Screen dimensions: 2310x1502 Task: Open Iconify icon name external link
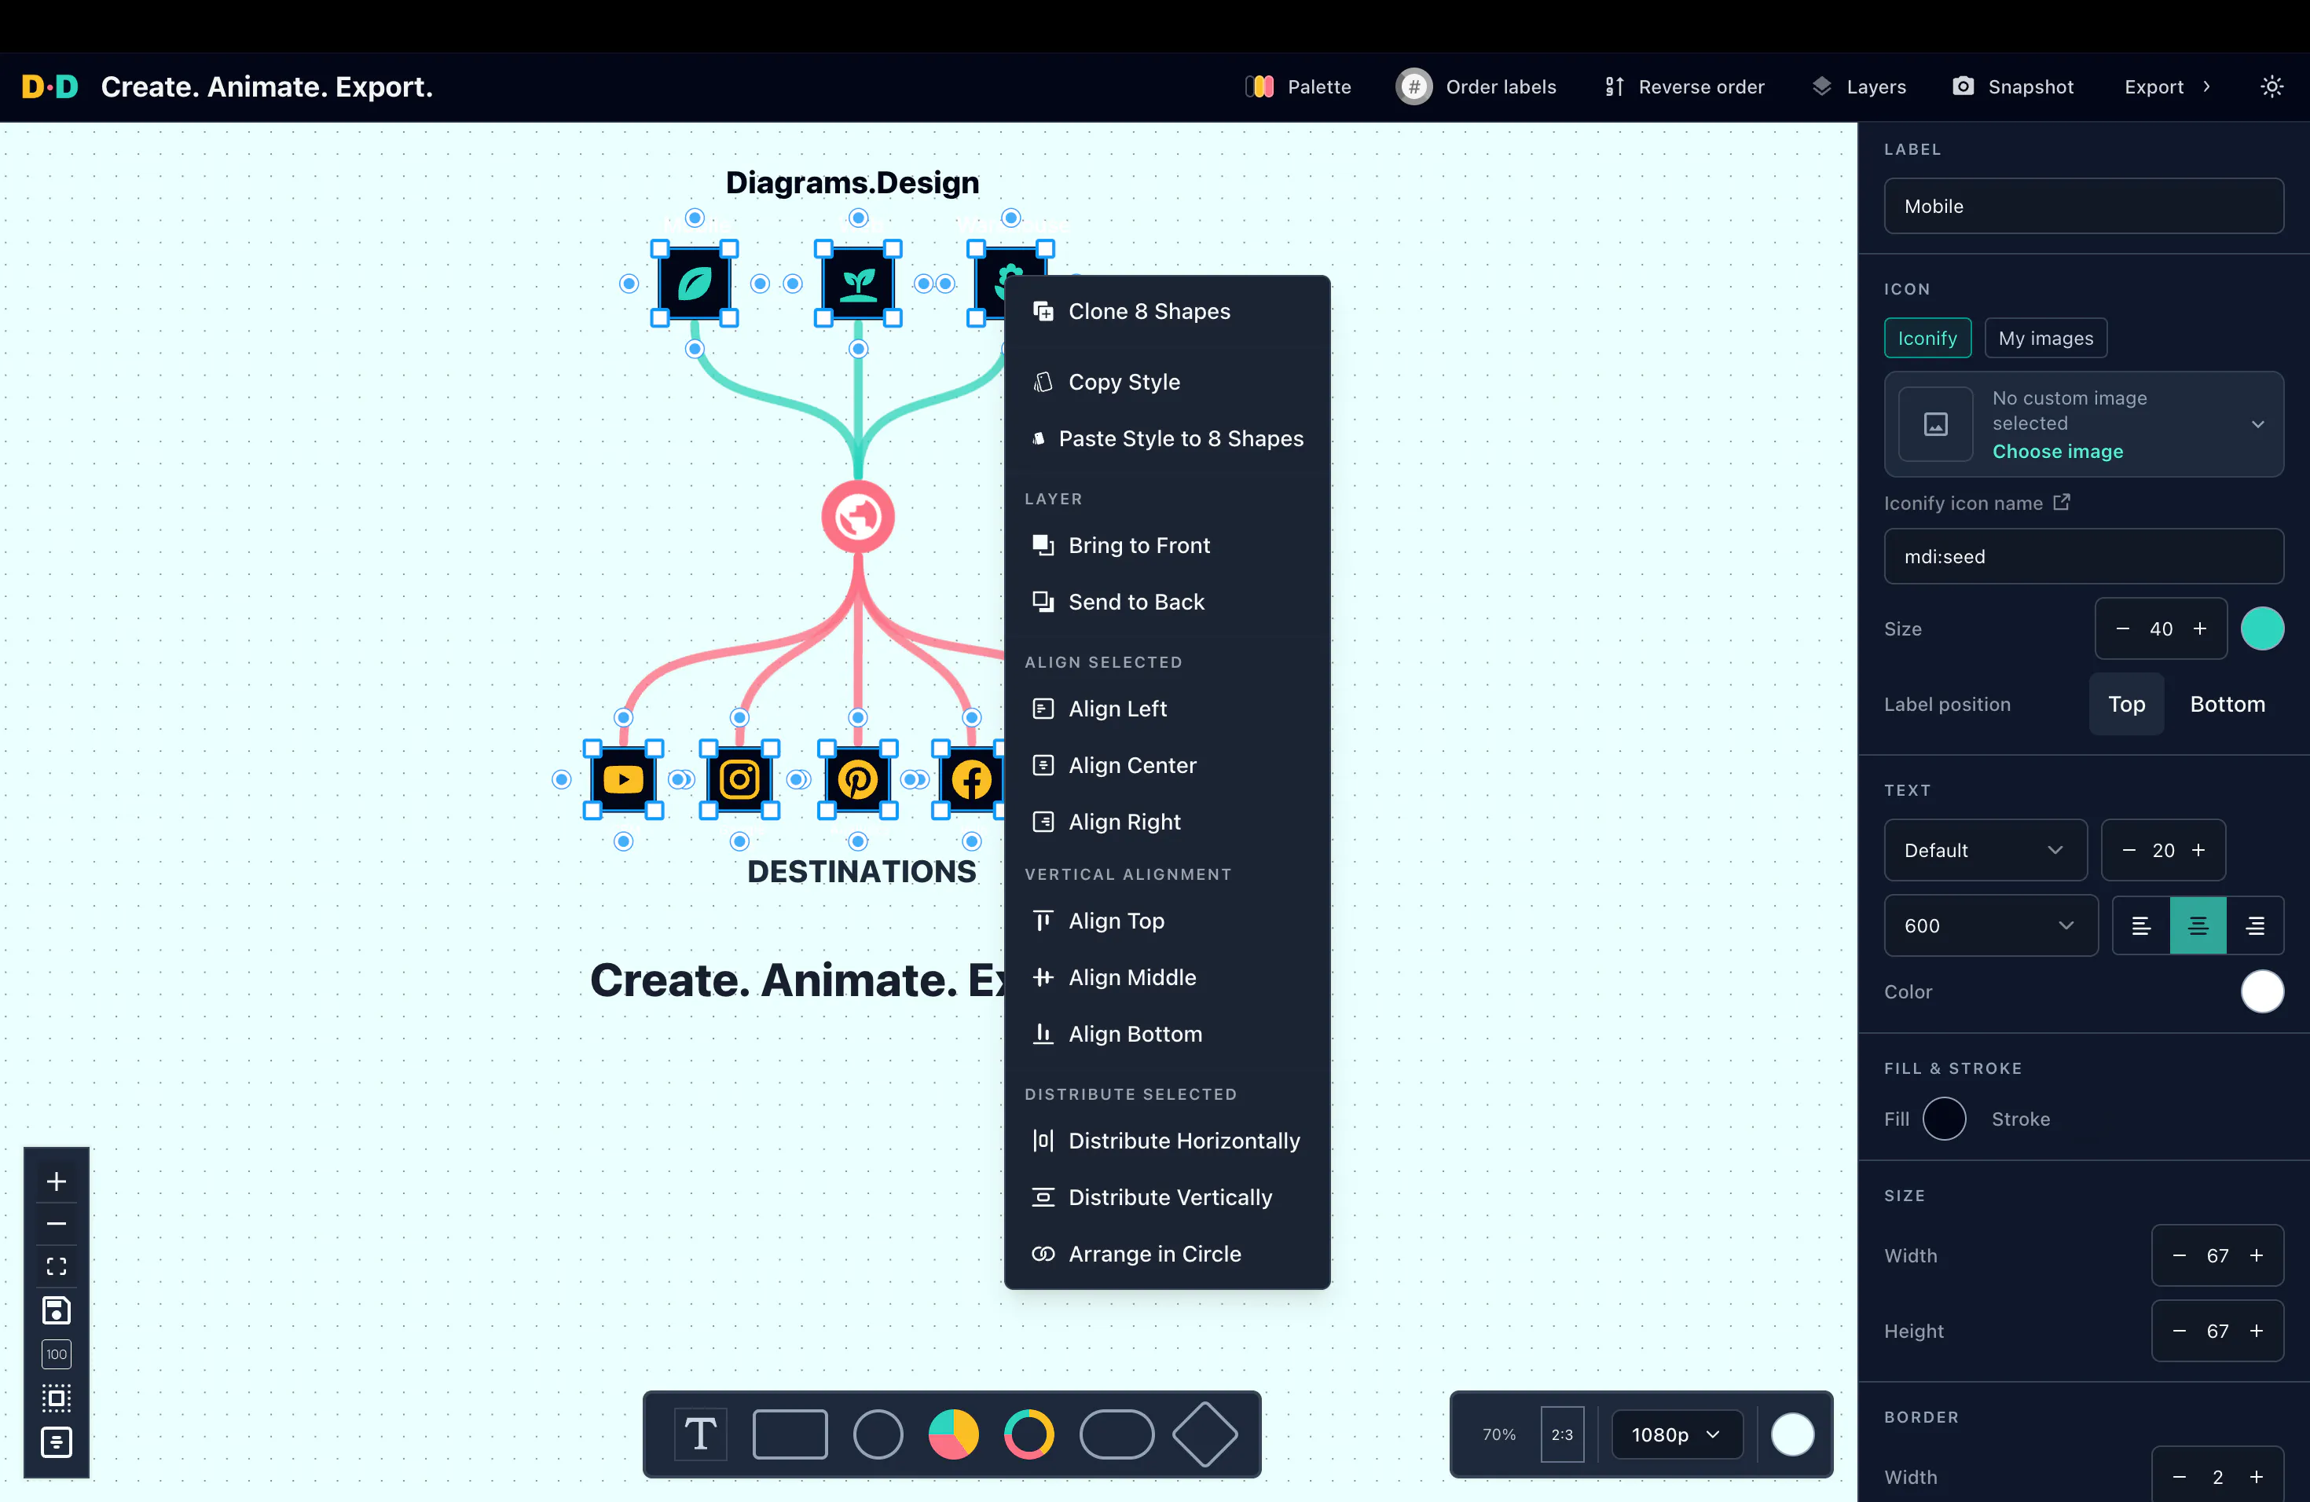pyautogui.click(x=2062, y=502)
